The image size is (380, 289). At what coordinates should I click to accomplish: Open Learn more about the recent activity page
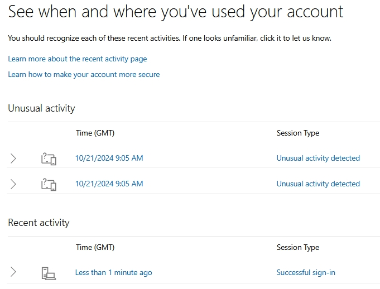click(x=78, y=59)
